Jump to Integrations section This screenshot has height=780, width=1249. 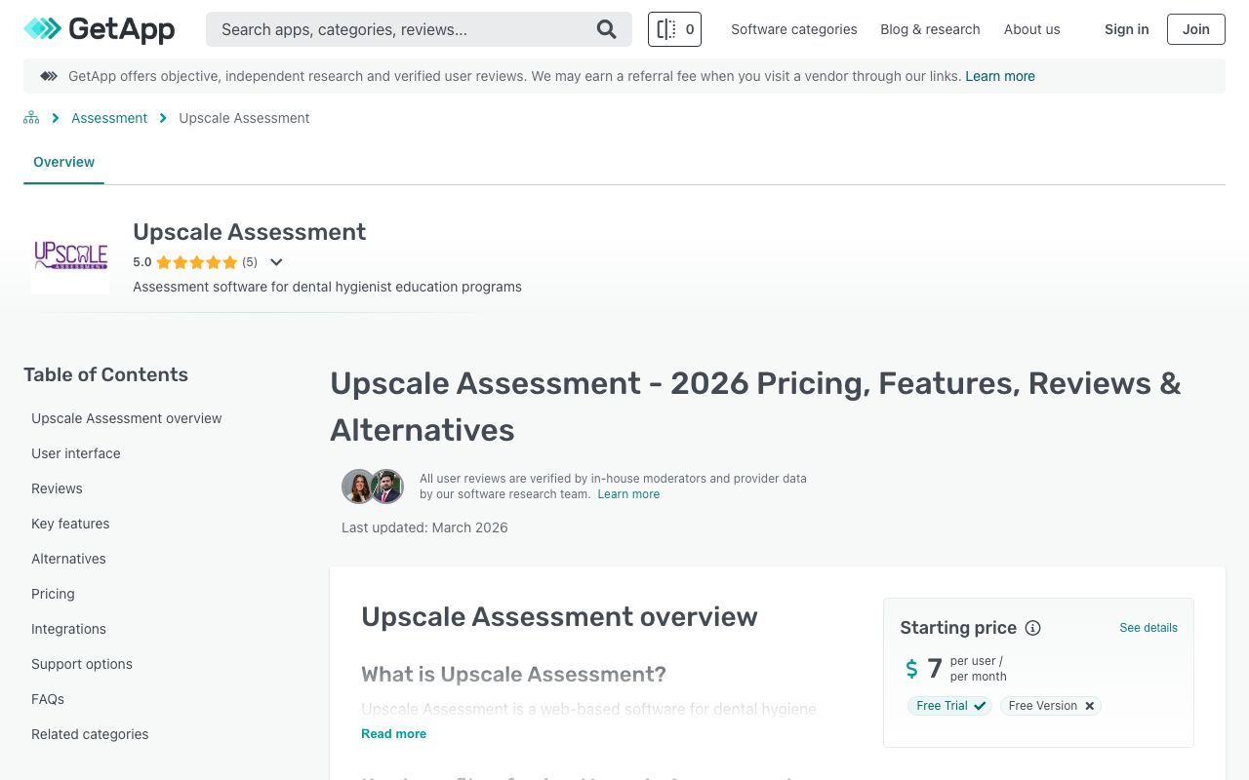click(68, 629)
